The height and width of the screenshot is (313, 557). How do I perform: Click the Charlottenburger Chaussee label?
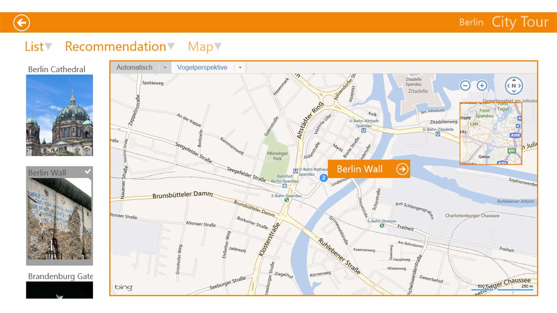pos(472,216)
